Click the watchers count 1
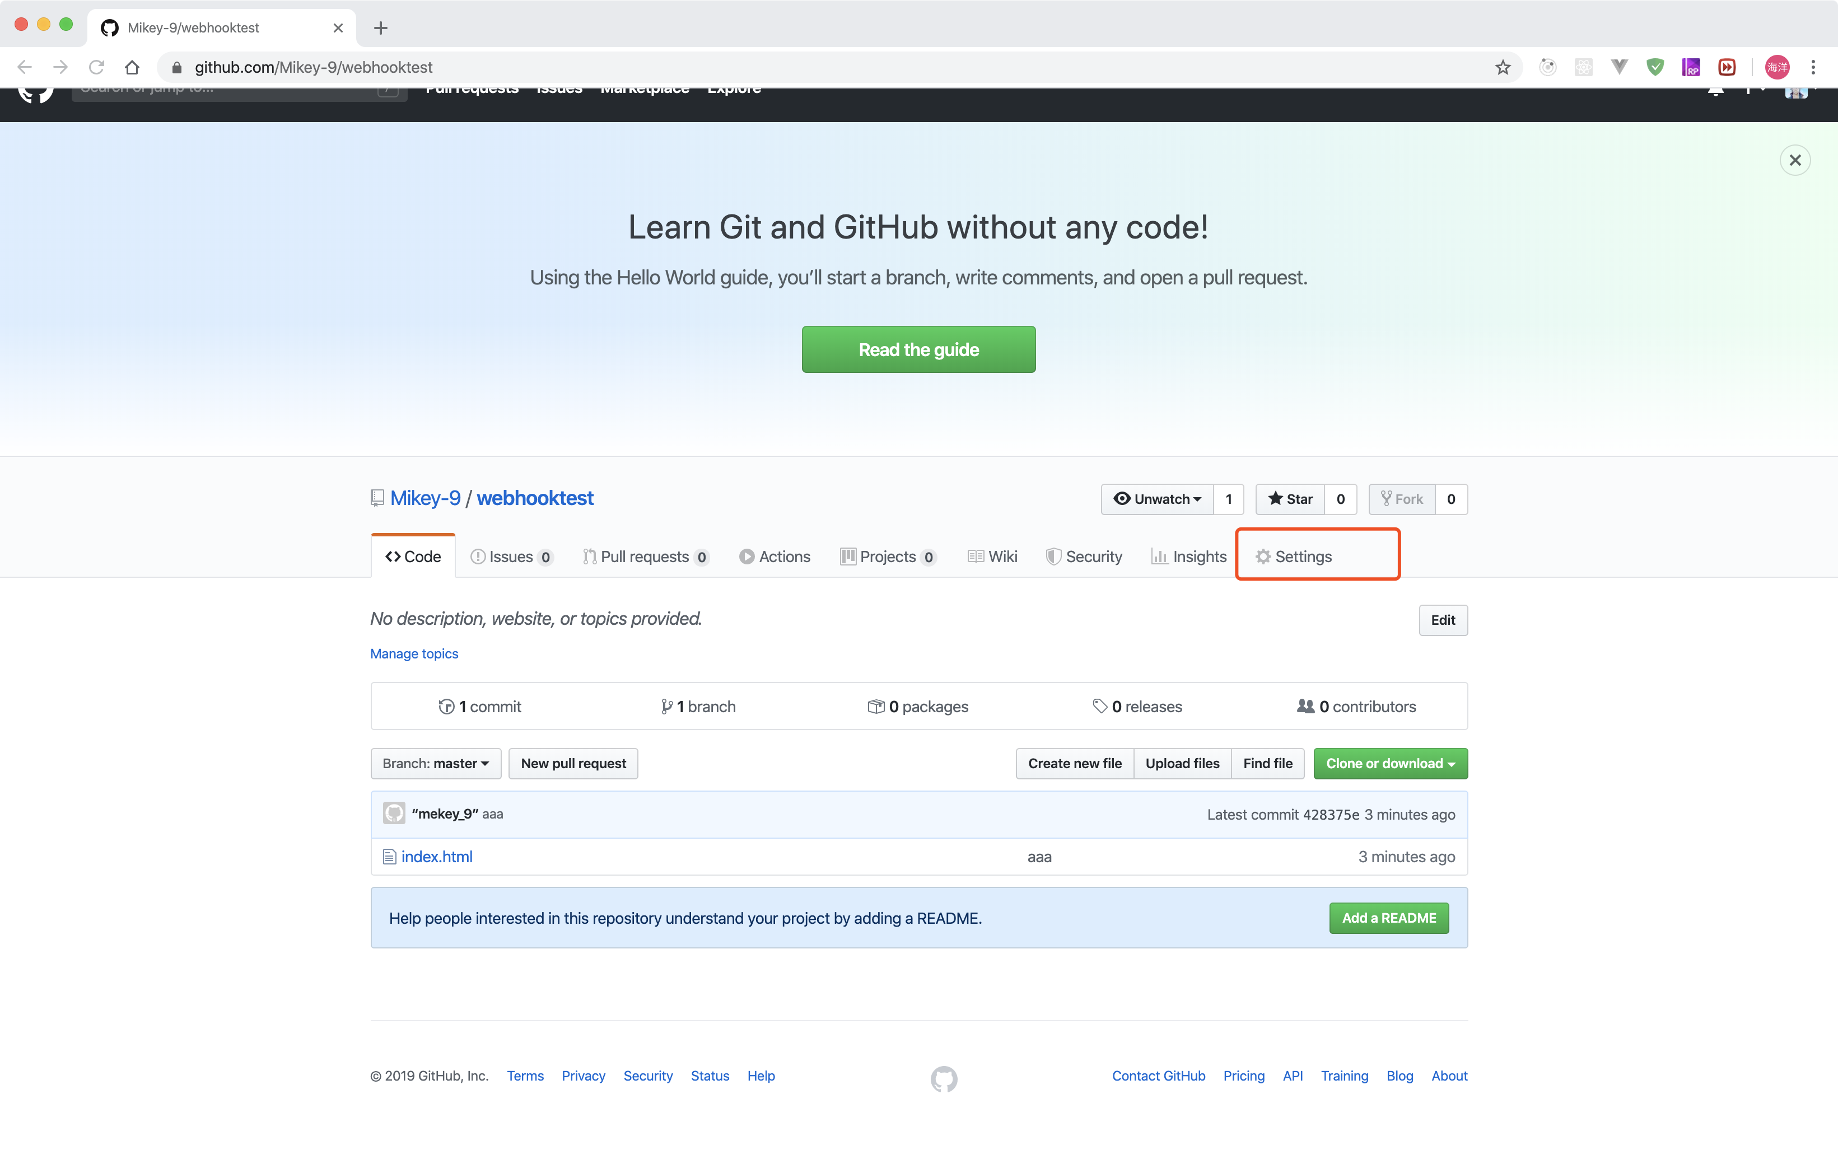1838x1150 pixels. (x=1229, y=499)
